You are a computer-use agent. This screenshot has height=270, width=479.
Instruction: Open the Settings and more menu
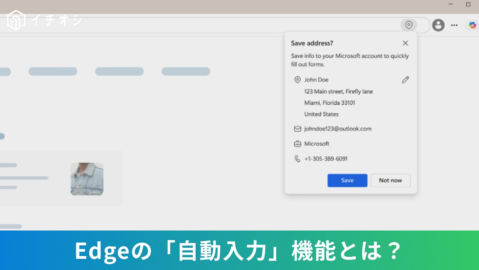click(x=454, y=25)
